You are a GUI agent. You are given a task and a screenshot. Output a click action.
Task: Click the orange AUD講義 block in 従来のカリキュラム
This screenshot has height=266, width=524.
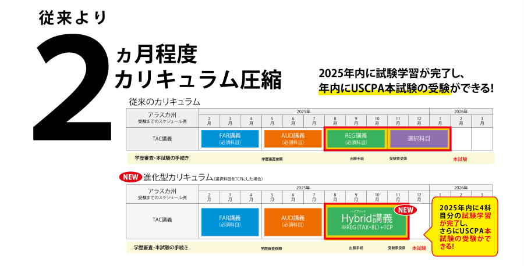[293, 139]
